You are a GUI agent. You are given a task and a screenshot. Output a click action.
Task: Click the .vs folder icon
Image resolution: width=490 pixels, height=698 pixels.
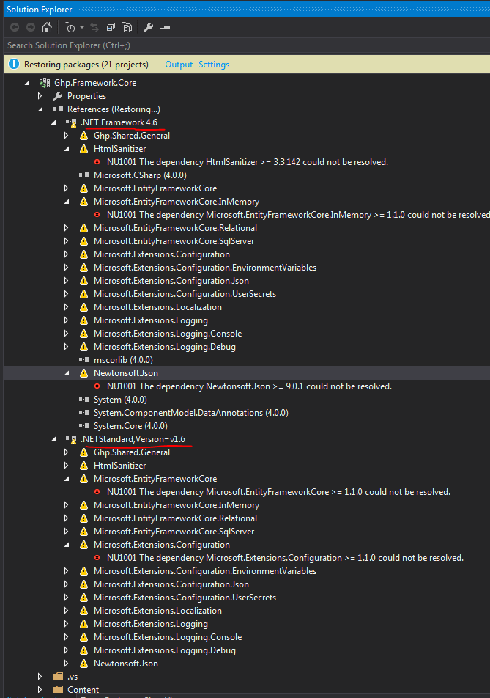click(x=58, y=677)
